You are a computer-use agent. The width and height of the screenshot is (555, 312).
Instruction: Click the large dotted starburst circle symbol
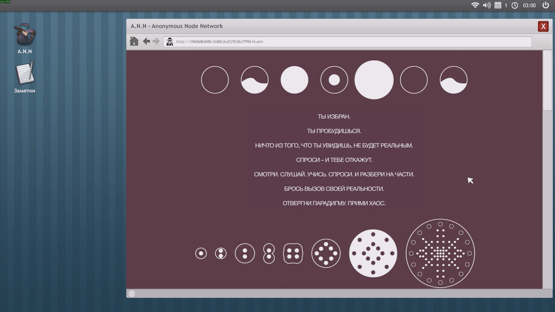pos(440,253)
